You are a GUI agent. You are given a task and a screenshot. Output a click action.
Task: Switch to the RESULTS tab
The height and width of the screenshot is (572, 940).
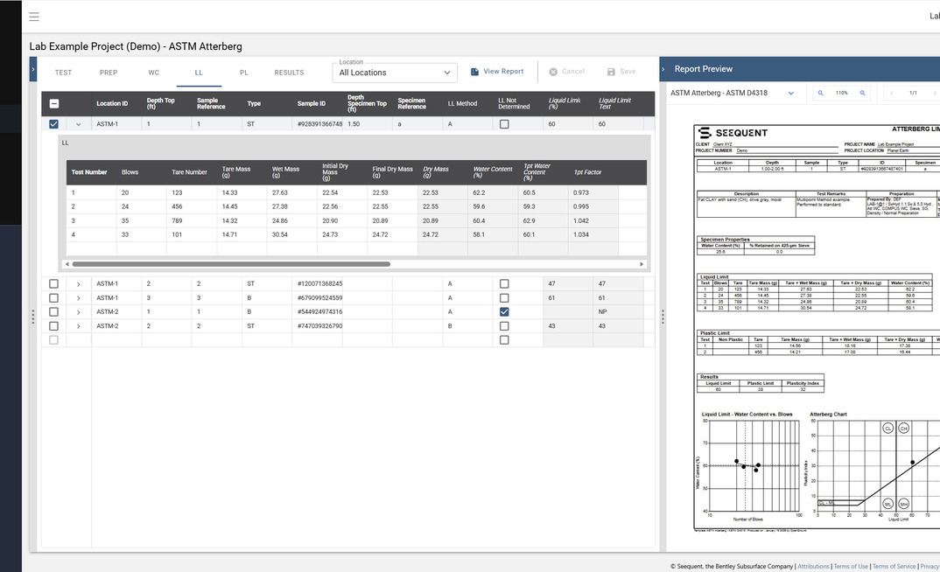pyautogui.click(x=289, y=73)
